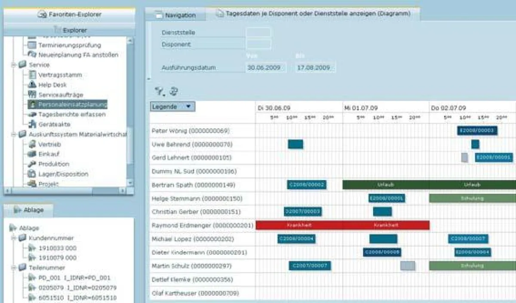This screenshot has width=516, height=303.
Task: Collapse the Service tree node
Action: pos(14,65)
